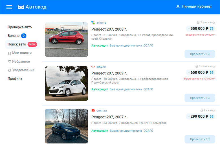Viewport: 220px width, 148px height.
Task: Click the heart icon beside Избранное
Action: [x=9, y=62]
